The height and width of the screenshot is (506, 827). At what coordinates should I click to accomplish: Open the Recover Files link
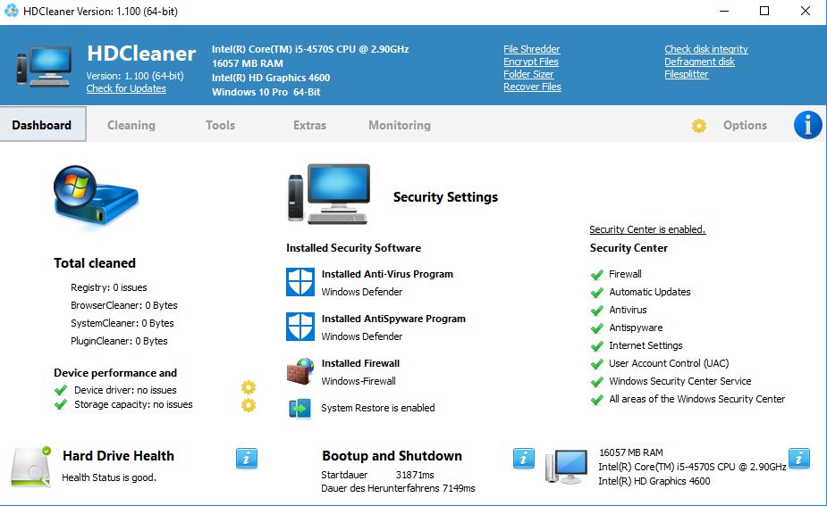click(532, 87)
